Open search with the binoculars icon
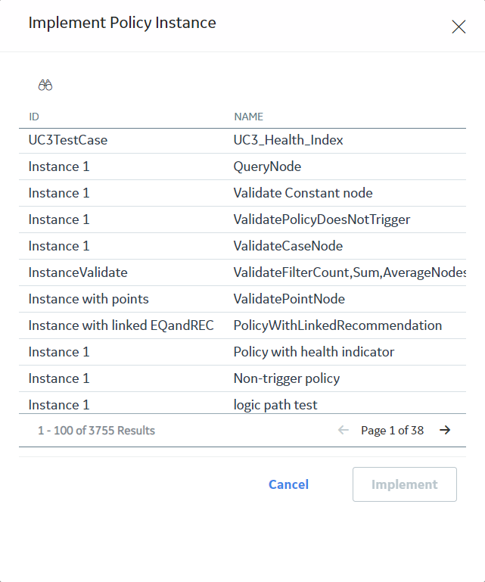The width and height of the screenshot is (485, 582). pyautogui.click(x=45, y=86)
